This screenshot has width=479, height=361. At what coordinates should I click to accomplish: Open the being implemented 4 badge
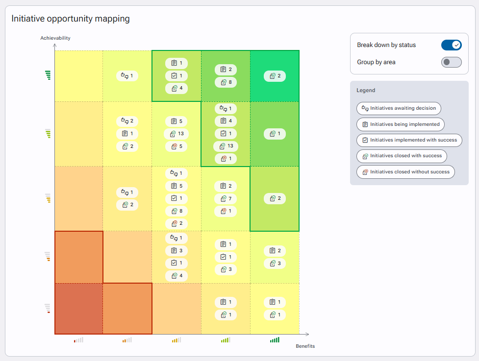click(226, 121)
